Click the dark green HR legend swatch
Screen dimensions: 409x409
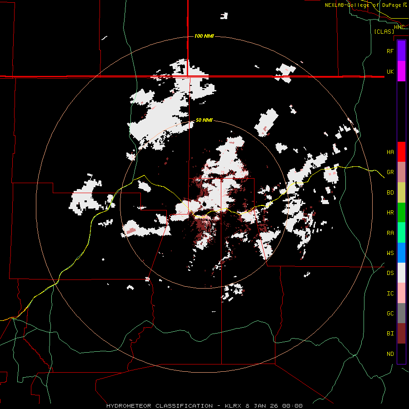click(x=401, y=213)
